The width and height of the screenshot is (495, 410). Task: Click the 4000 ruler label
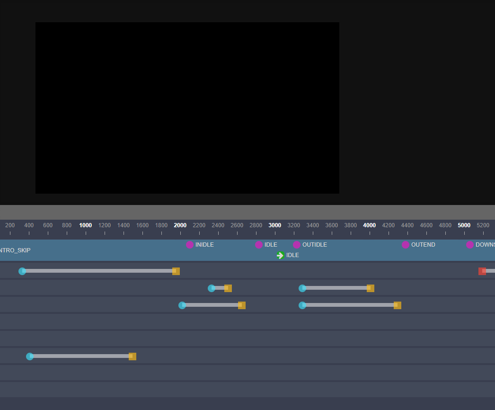pos(369,225)
